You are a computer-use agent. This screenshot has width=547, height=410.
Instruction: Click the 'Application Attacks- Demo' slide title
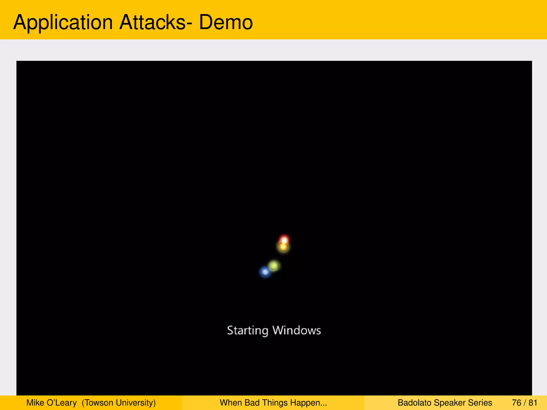point(133,22)
